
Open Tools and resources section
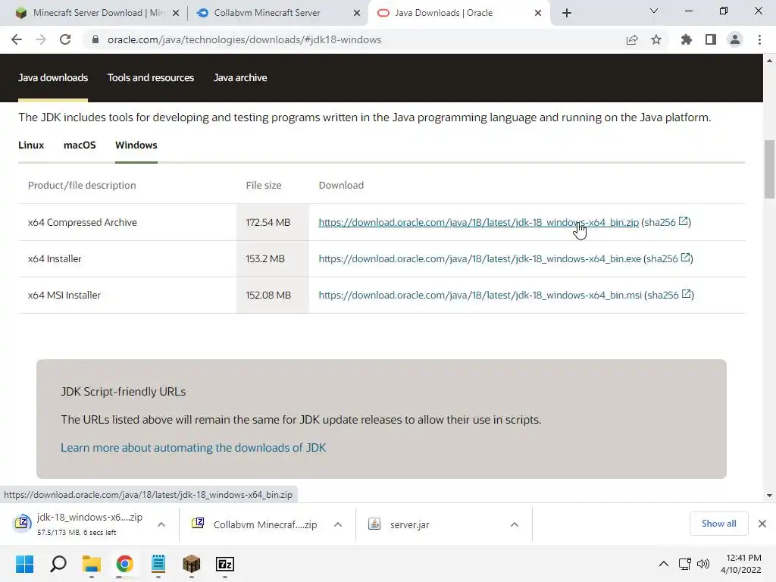151,78
